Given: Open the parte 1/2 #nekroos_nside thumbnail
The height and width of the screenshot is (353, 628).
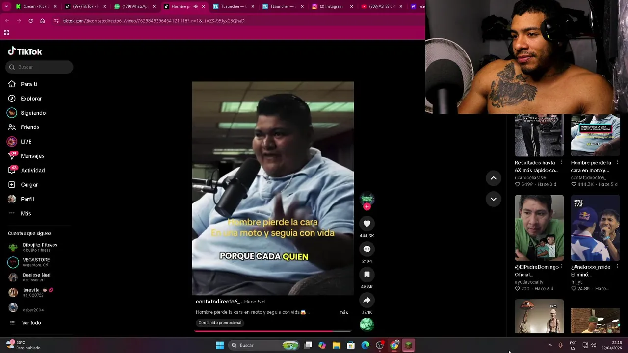Looking at the screenshot, I should [596, 228].
